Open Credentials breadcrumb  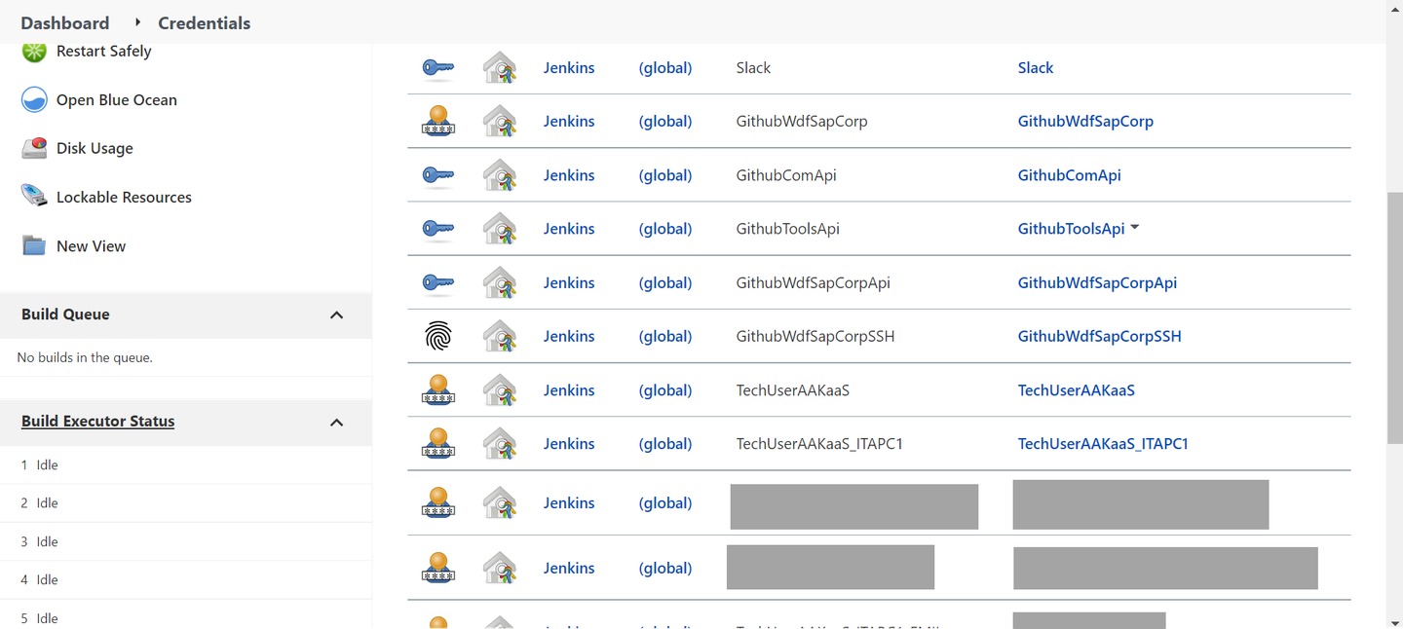coord(205,22)
